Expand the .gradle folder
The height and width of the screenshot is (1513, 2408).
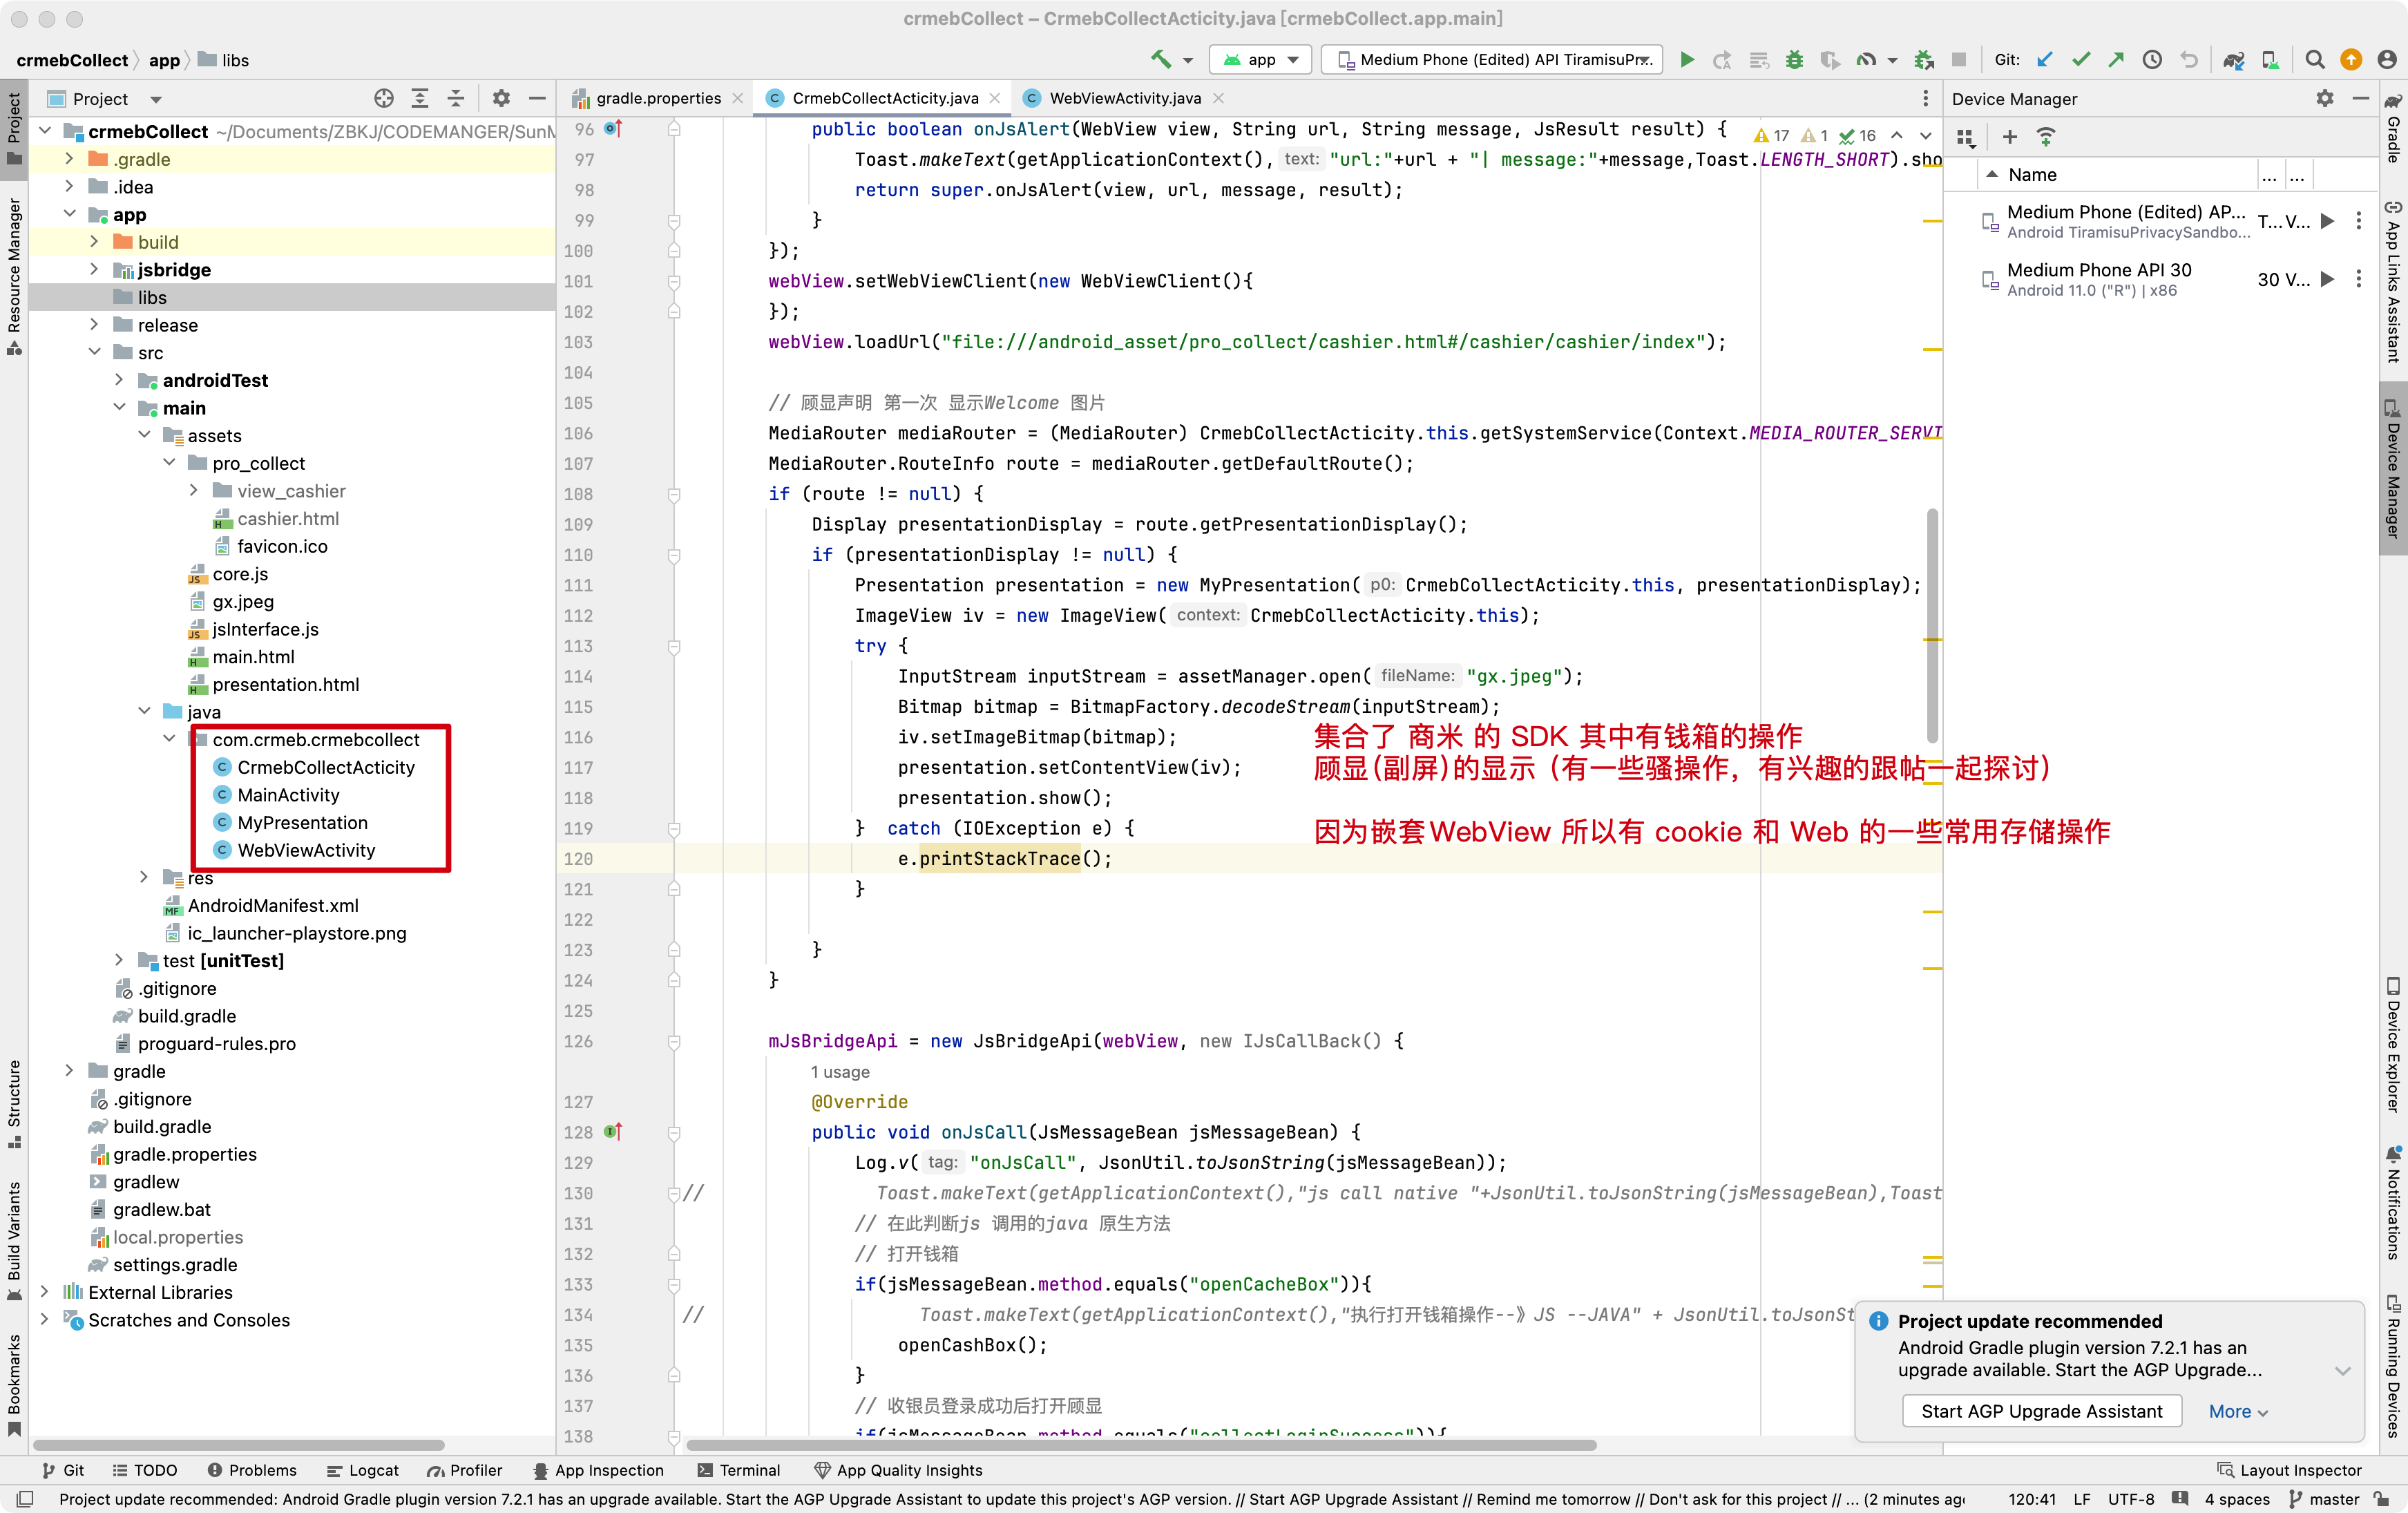point(69,159)
